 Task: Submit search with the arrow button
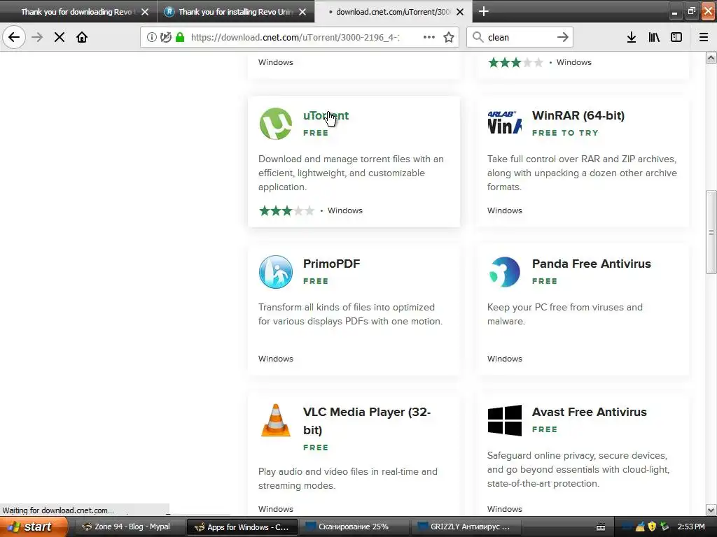click(x=562, y=37)
